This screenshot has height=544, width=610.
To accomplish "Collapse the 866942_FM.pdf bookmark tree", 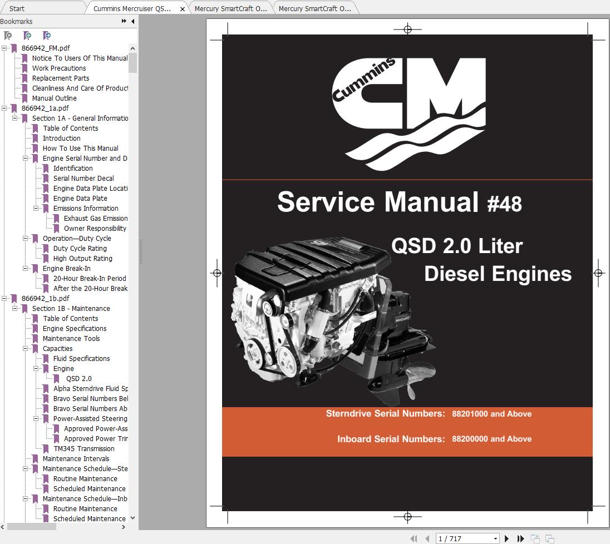I will pyautogui.click(x=4, y=48).
